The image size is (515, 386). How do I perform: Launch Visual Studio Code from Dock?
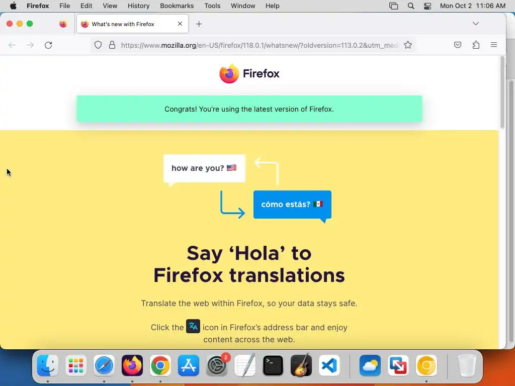click(x=329, y=365)
